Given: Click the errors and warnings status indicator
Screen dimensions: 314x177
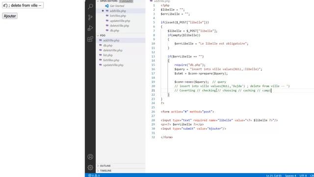Looking at the screenshot, I should (94, 176).
